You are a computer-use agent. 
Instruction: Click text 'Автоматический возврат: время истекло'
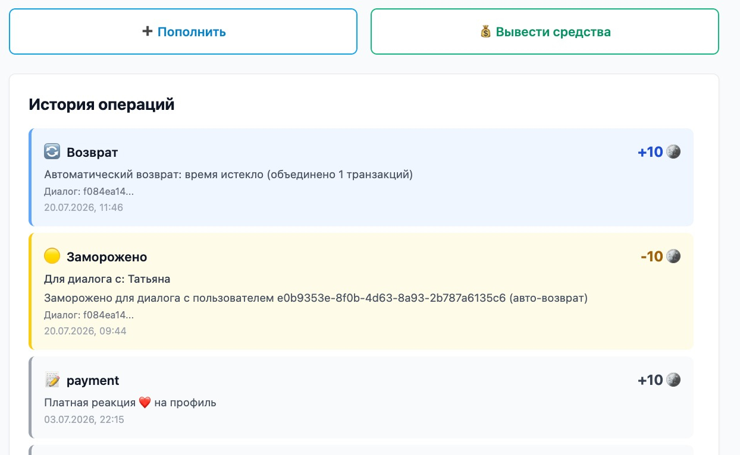[154, 175]
